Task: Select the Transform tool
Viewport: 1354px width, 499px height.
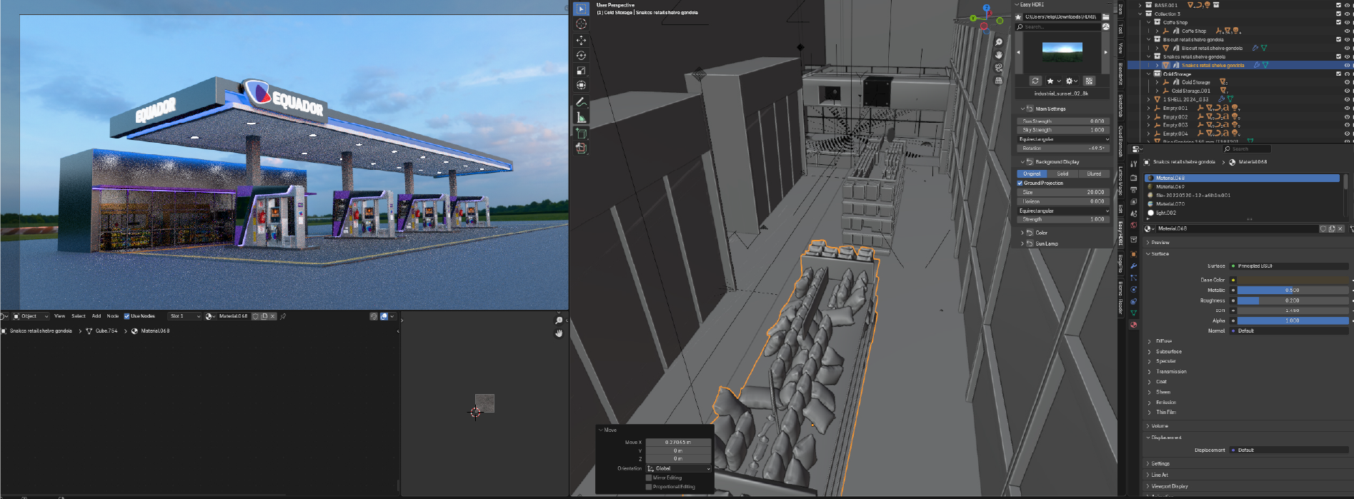Action: (581, 85)
